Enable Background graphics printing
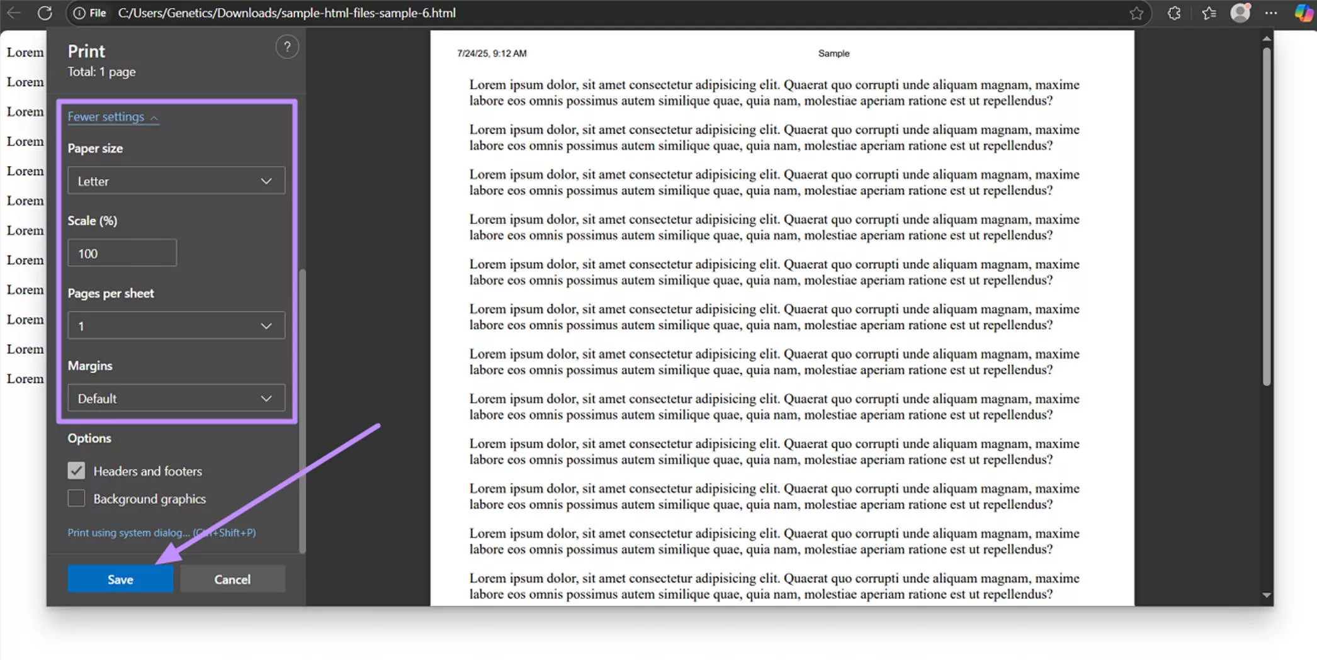The width and height of the screenshot is (1317, 660). coord(76,498)
